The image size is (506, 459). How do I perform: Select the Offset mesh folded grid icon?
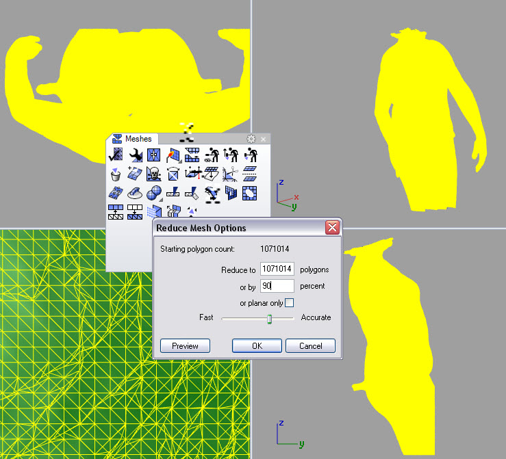pyautogui.click(x=231, y=193)
